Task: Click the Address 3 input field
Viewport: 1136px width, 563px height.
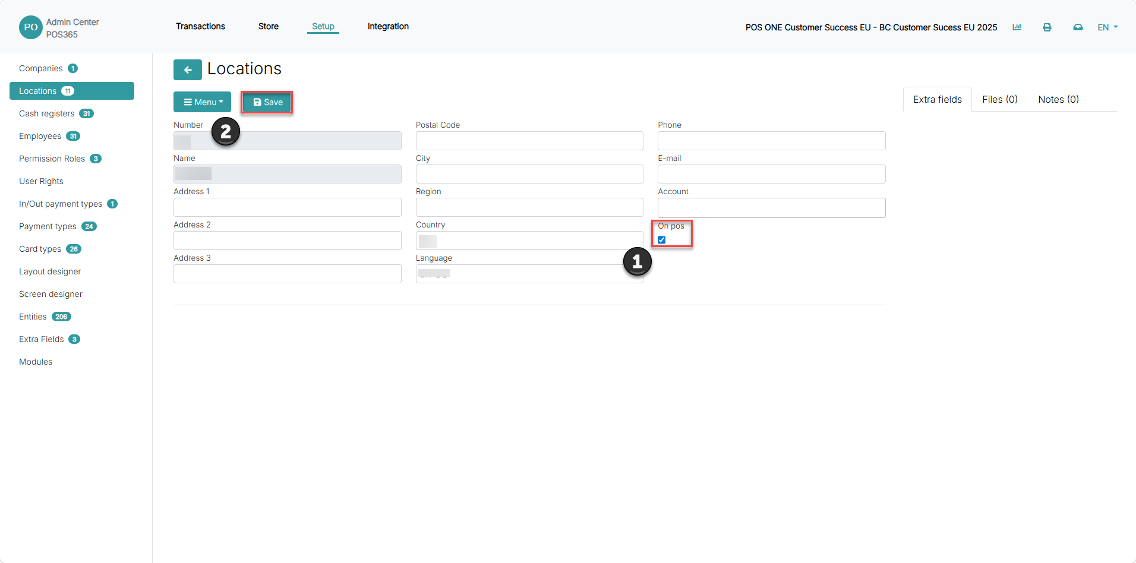Action: tap(288, 274)
